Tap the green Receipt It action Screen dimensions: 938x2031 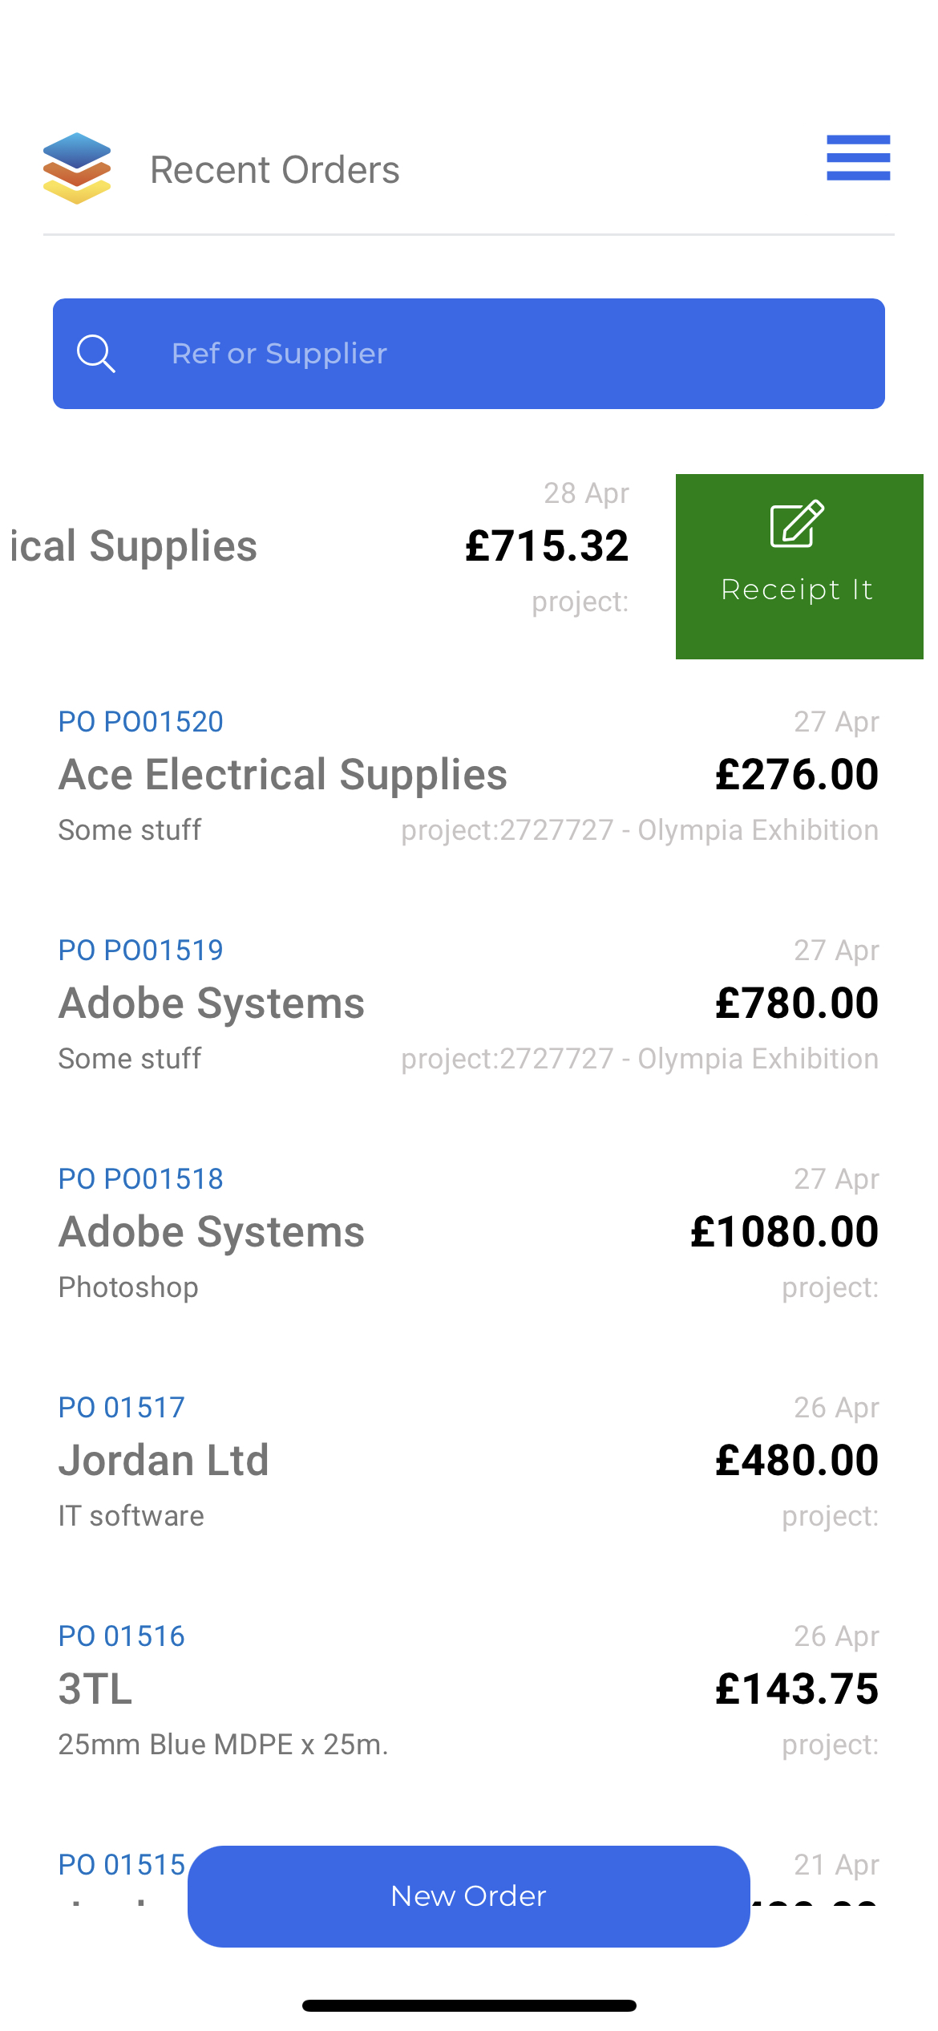pyautogui.click(x=799, y=566)
